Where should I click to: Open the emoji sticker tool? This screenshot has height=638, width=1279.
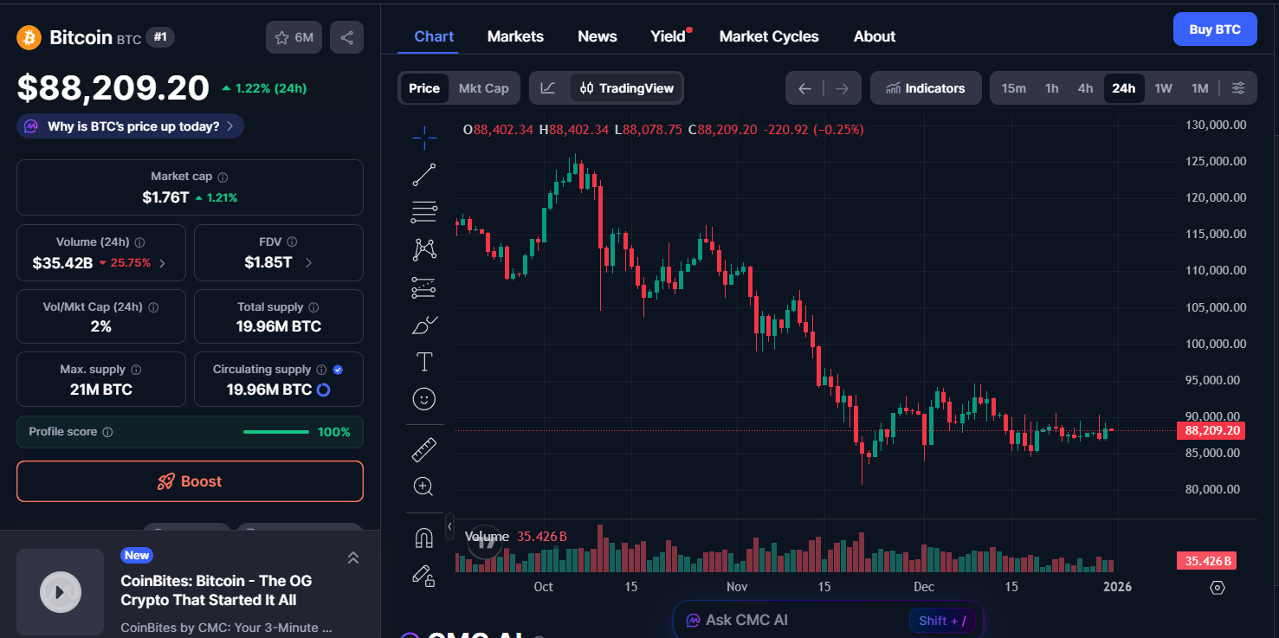424,398
